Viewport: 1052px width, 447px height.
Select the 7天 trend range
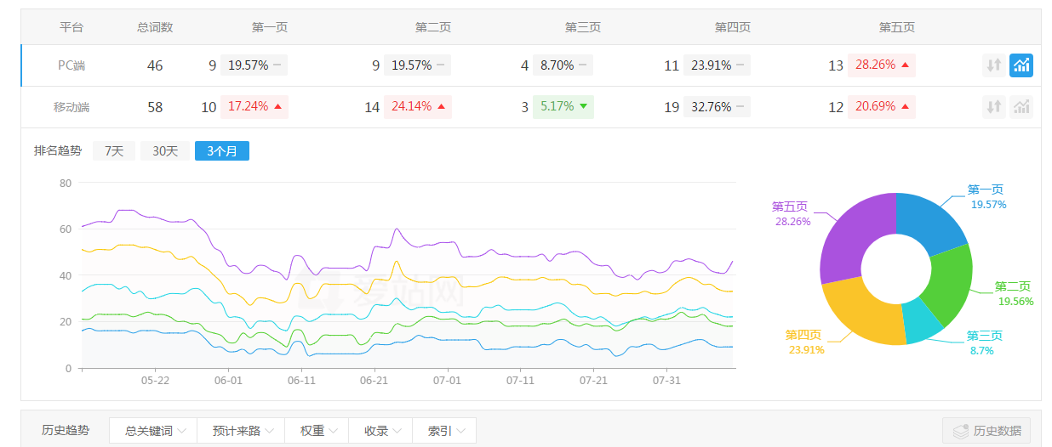click(114, 151)
